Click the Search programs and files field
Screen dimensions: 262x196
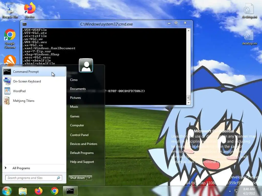[x=34, y=178]
